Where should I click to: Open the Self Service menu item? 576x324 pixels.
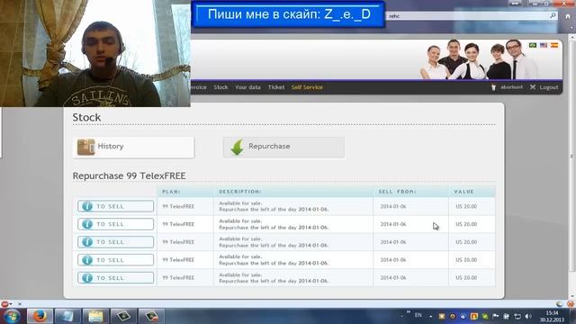pyautogui.click(x=307, y=87)
